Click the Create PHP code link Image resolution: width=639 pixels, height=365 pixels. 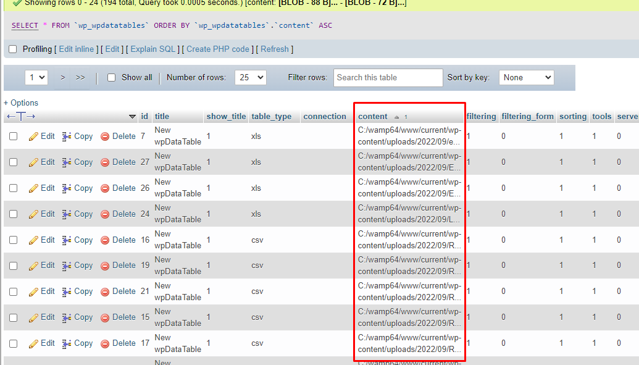click(x=217, y=49)
